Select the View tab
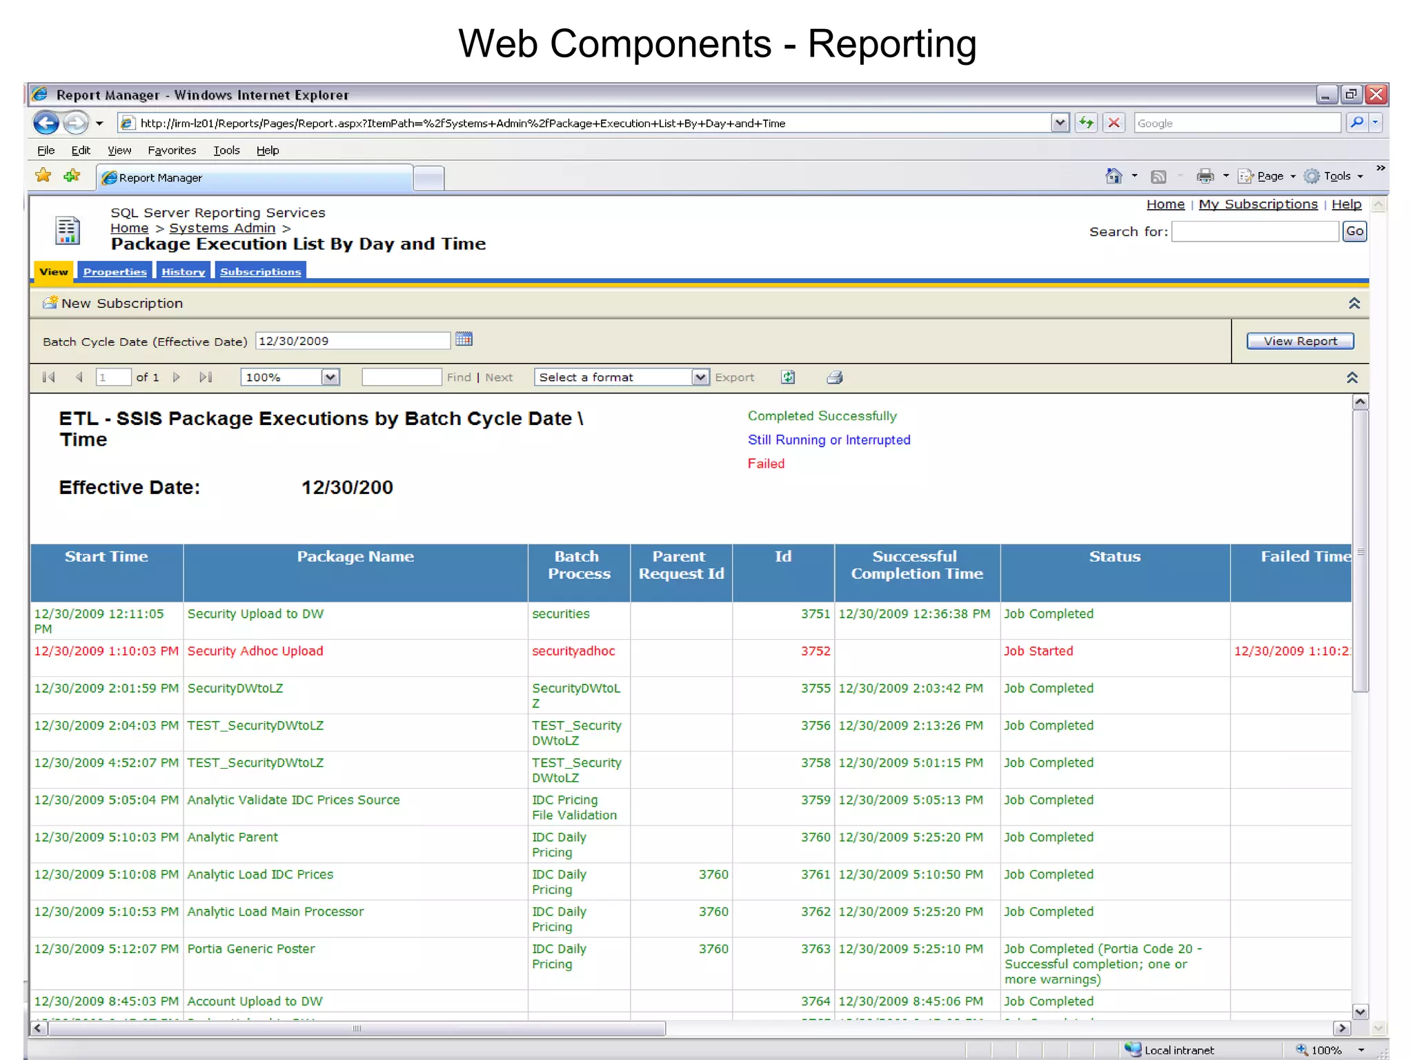This screenshot has height=1060, width=1413. click(x=54, y=271)
